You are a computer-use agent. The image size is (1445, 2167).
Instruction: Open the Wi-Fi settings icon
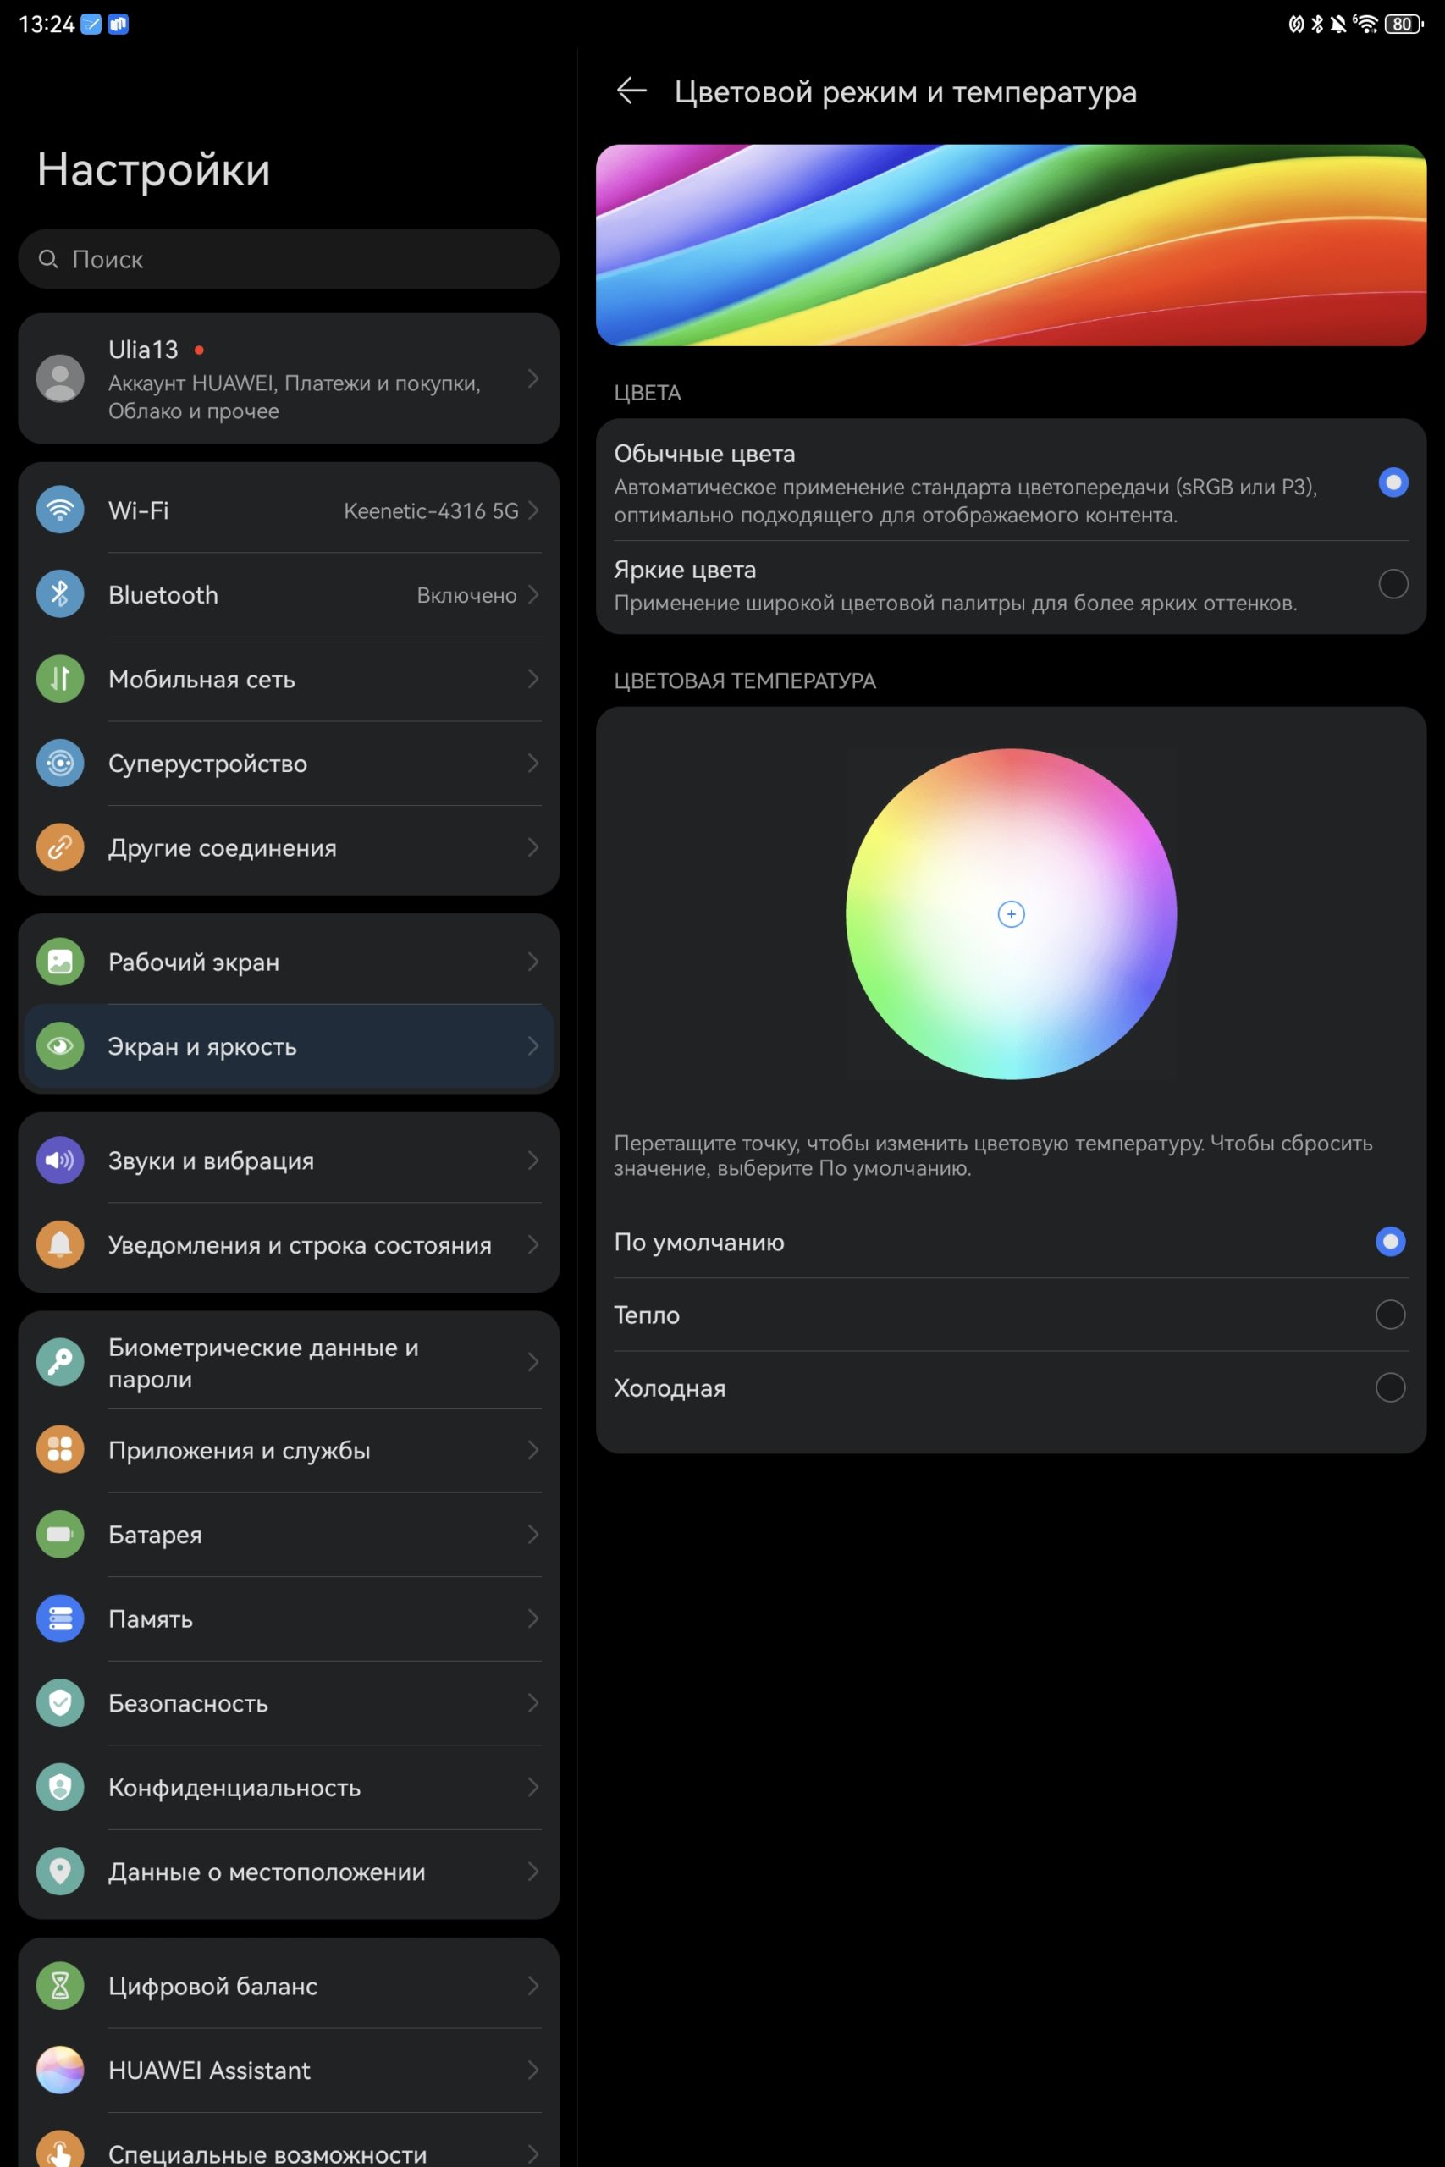(60, 510)
